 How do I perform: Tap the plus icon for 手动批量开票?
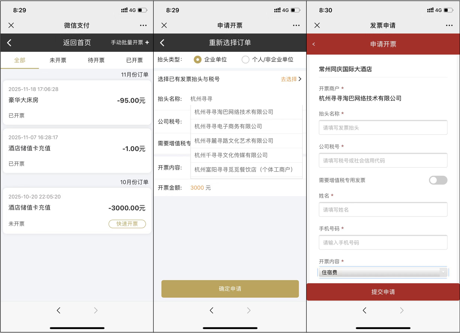pos(147,42)
